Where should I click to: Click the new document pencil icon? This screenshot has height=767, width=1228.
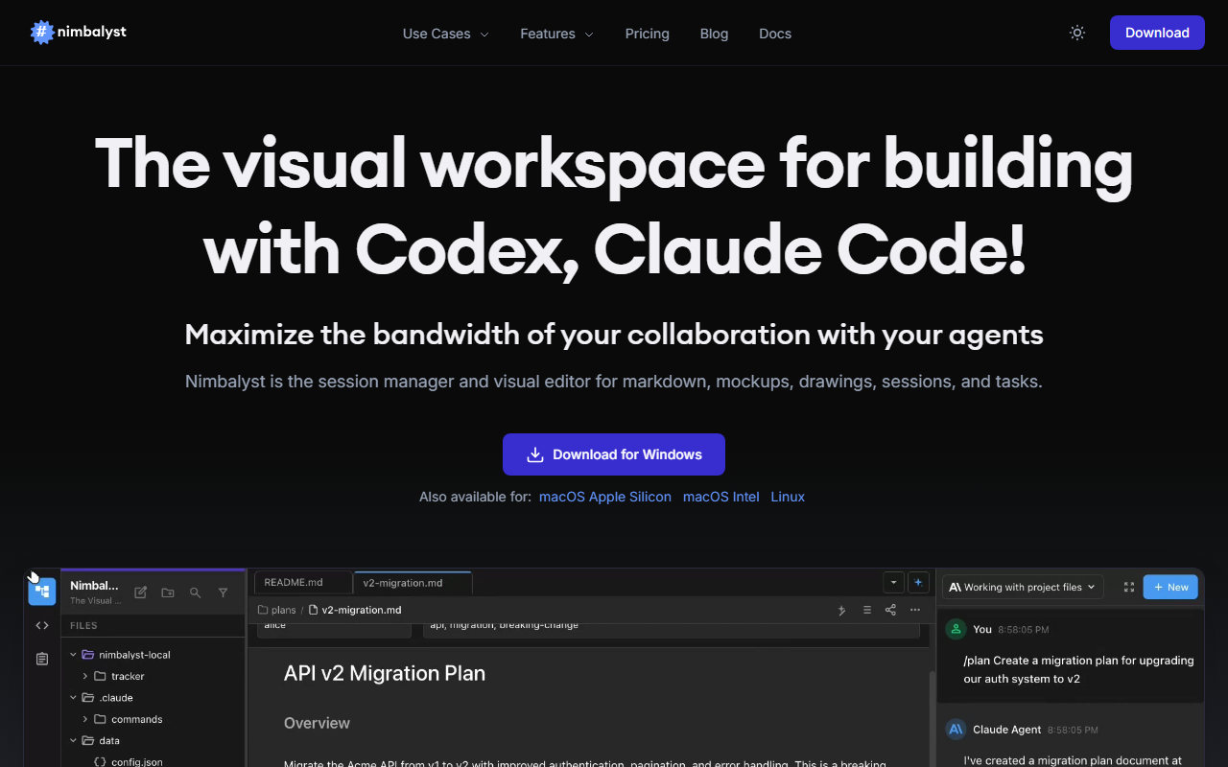tap(141, 593)
